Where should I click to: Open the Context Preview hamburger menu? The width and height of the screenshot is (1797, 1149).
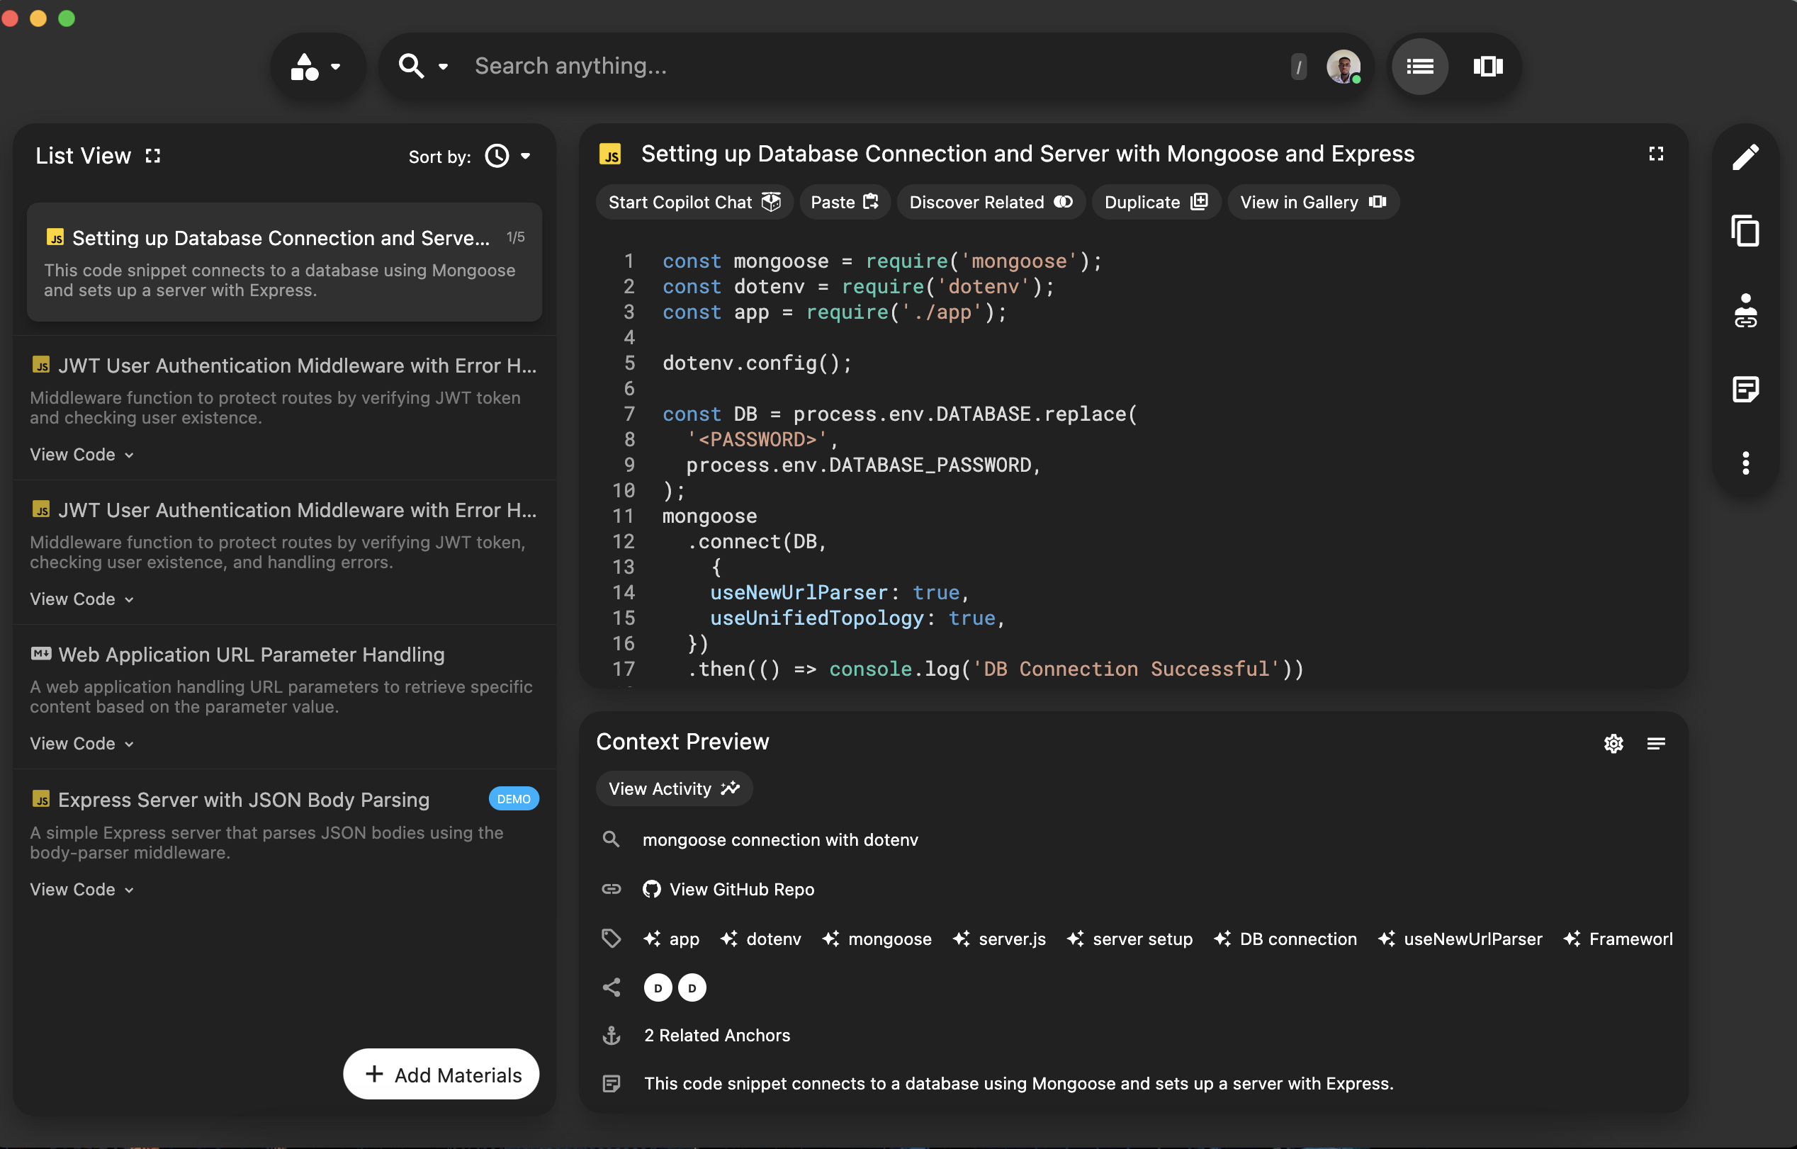coord(1657,743)
